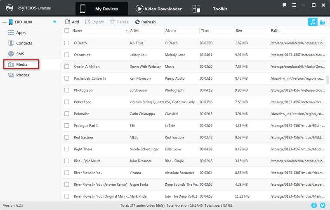Viewport: 330px width, 210px height.
Task: Check the Photograph row checkbox
Action: pos(67,90)
